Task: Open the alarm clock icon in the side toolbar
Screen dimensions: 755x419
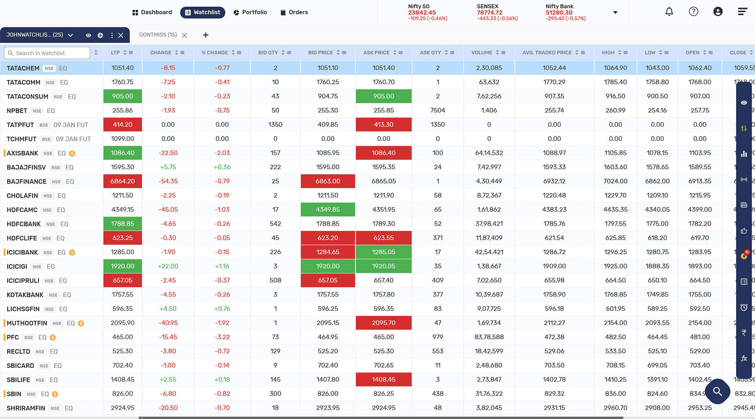Action: click(744, 307)
